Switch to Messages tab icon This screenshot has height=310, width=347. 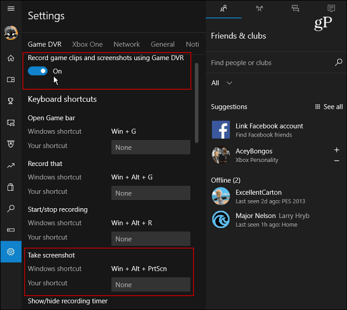pos(295,9)
